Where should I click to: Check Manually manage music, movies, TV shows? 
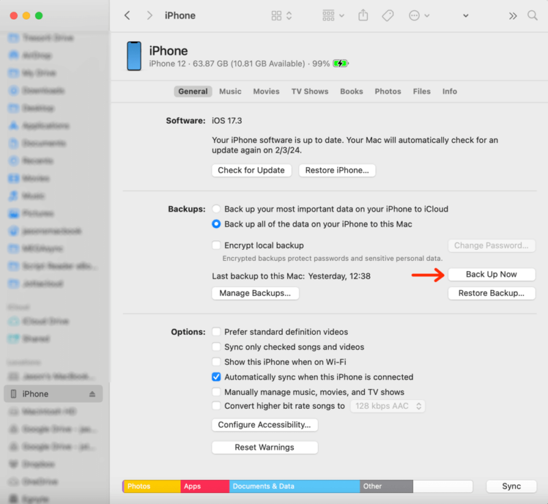216,392
